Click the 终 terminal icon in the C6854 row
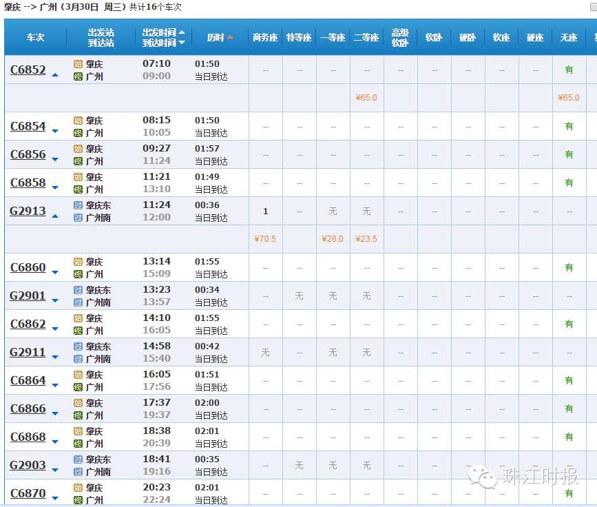Screen dimensions: 597x507 point(78,133)
